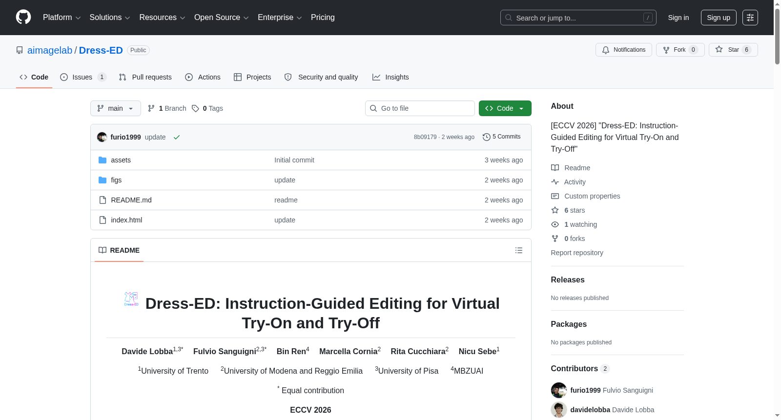The height and width of the screenshot is (420, 781).
Task: Open the main branch selector
Action: pos(116,108)
